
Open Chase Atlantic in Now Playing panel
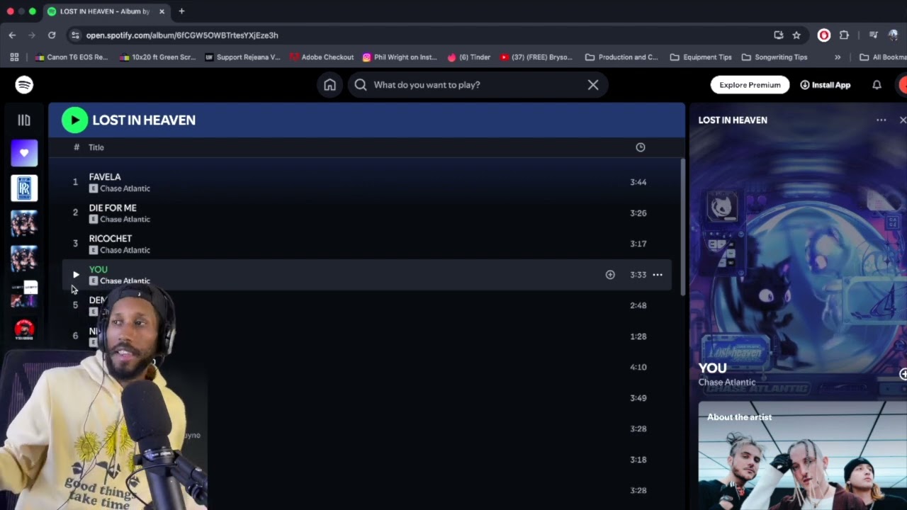coord(727,382)
